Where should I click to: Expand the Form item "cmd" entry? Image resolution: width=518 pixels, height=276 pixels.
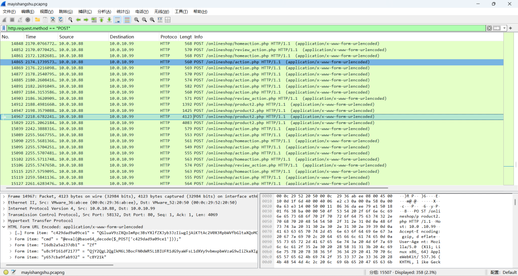coord(11,239)
